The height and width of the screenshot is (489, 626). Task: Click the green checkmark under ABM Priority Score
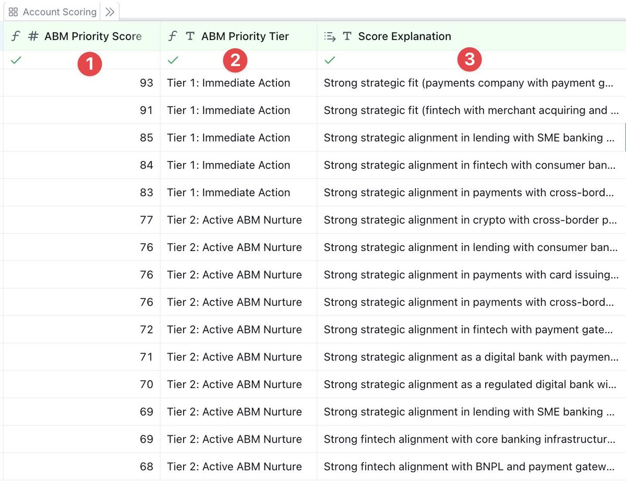[16, 60]
